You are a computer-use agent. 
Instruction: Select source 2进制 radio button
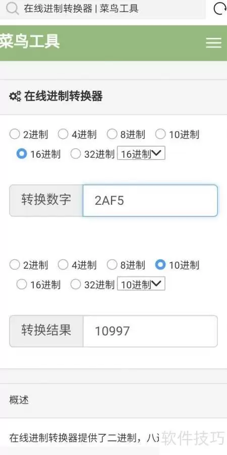click(x=15, y=134)
